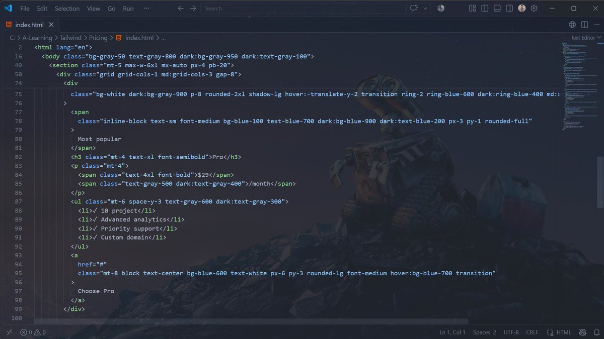Open the Go menu
This screenshot has height=339, width=604.
coord(111,9)
